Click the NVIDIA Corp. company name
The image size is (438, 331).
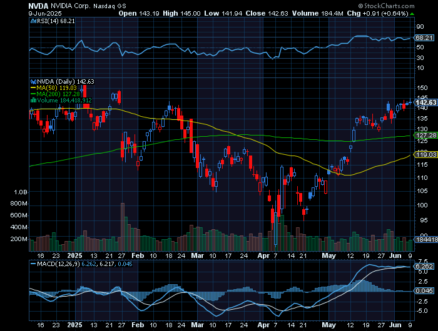tap(71, 6)
